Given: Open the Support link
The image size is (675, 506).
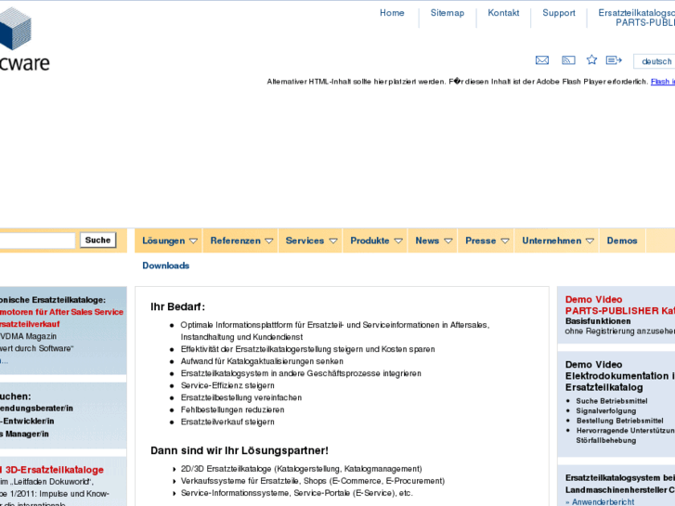Looking at the screenshot, I should pyautogui.click(x=559, y=13).
